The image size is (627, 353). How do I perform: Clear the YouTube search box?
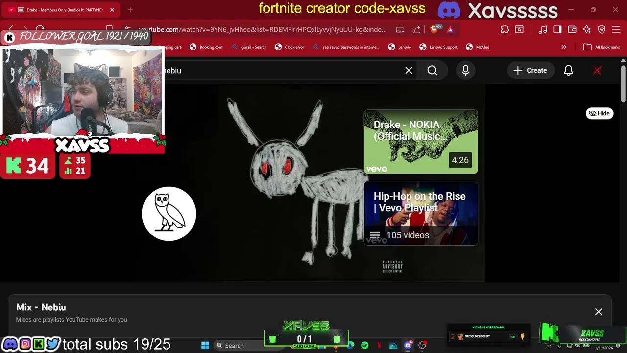[x=409, y=70]
